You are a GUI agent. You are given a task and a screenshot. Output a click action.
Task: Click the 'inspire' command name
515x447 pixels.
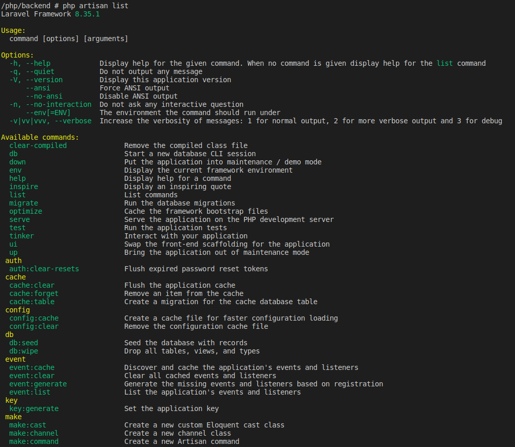(x=24, y=187)
